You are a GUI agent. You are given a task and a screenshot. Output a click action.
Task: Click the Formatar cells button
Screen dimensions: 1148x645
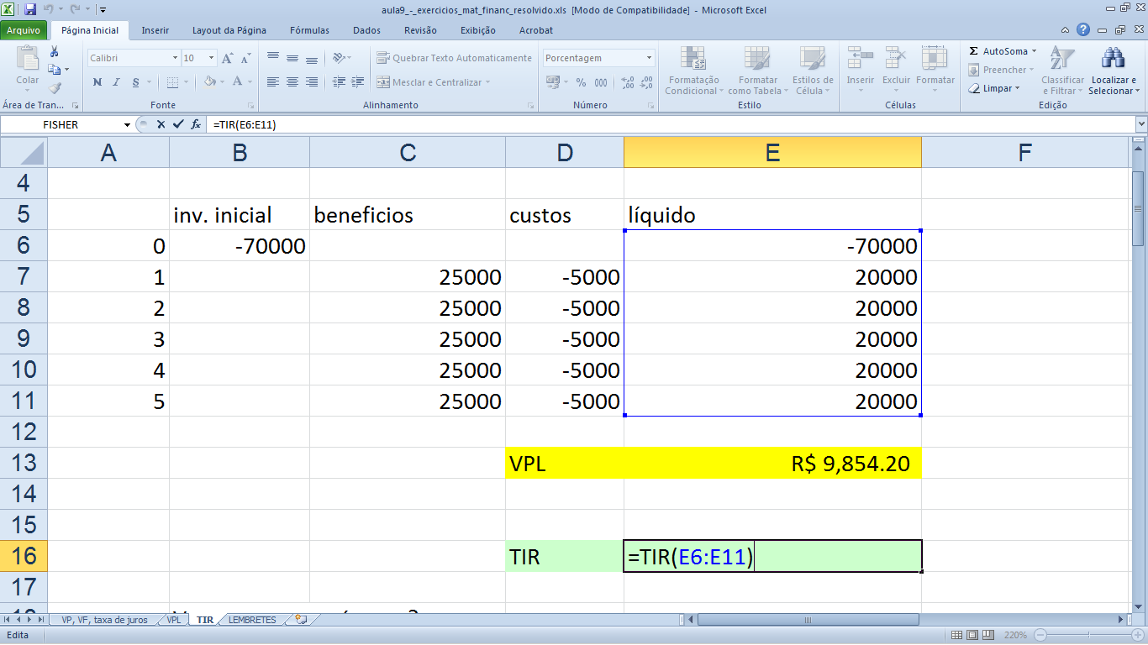coord(935,71)
